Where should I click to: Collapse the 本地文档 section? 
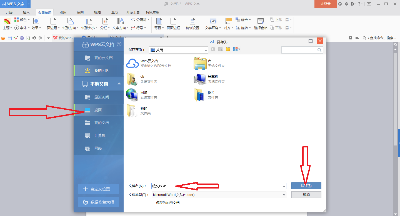(119, 84)
